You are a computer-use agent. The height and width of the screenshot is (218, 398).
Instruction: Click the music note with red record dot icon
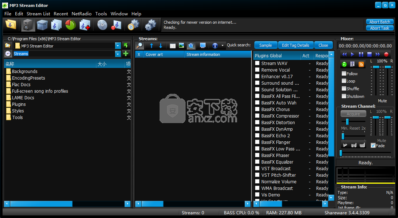[116, 25]
